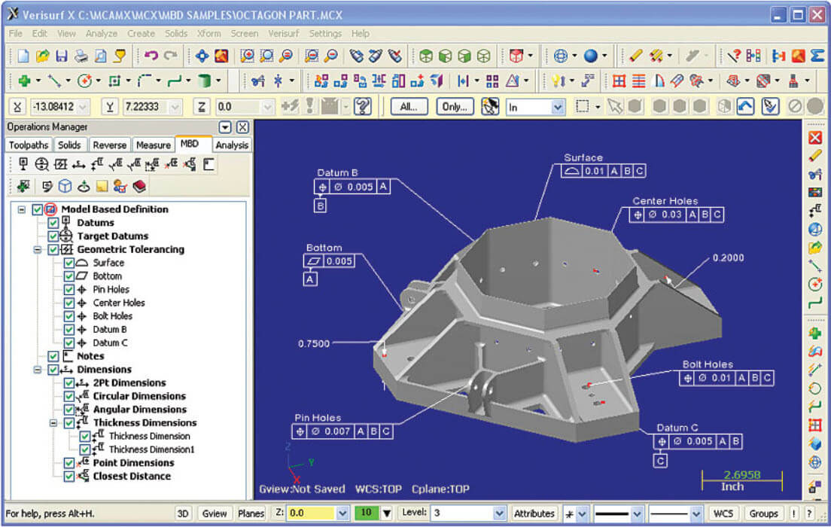The height and width of the screenshot is (527, 831).
Task: Uncheck the Surface tolerance checkbox
Action: [x=69, y=263]
